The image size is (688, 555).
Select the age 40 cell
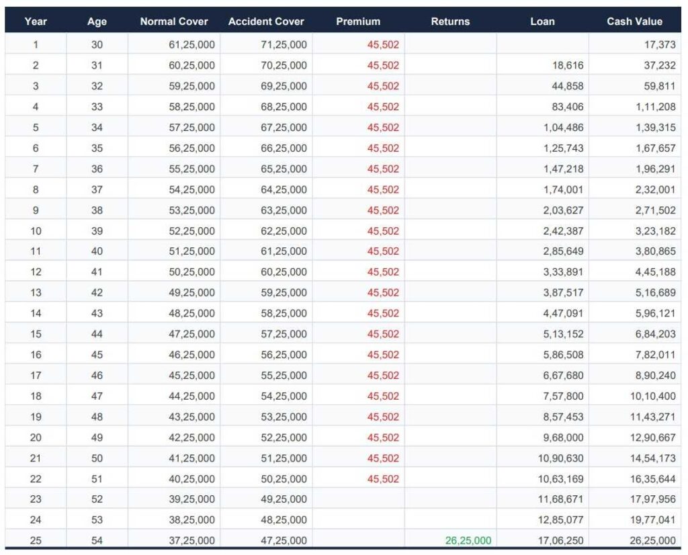[x=97, y=251]
